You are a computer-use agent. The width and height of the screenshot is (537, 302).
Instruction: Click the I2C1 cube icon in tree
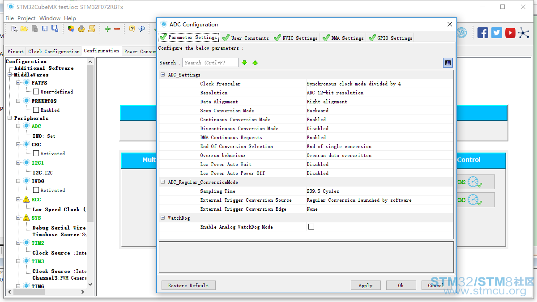coord(26,163)
